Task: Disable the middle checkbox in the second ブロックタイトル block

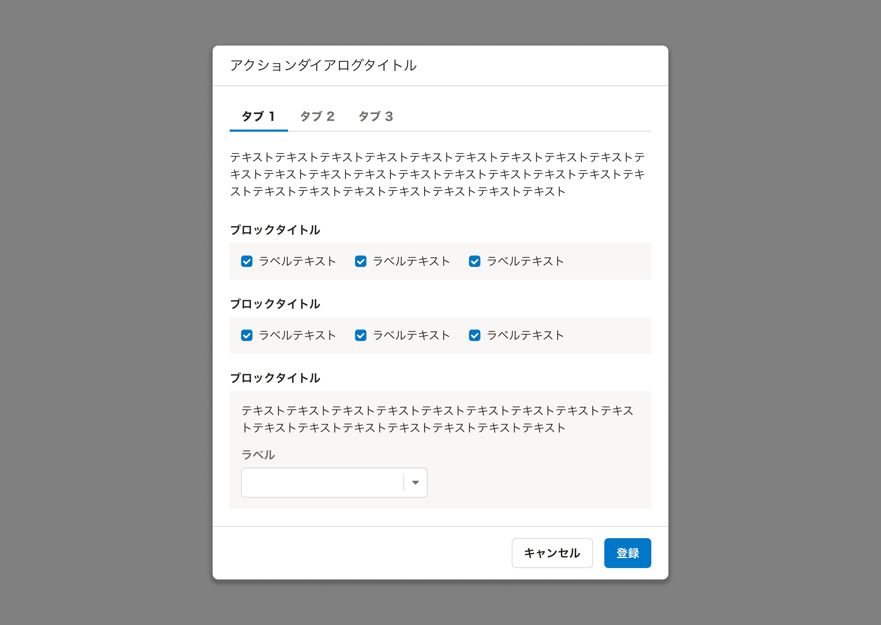Action: point(360,335)
